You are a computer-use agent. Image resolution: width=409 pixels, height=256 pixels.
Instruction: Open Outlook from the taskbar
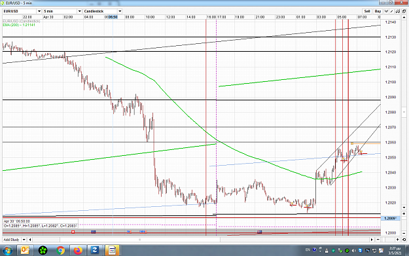pyautogui.click(x=25, y=251)
